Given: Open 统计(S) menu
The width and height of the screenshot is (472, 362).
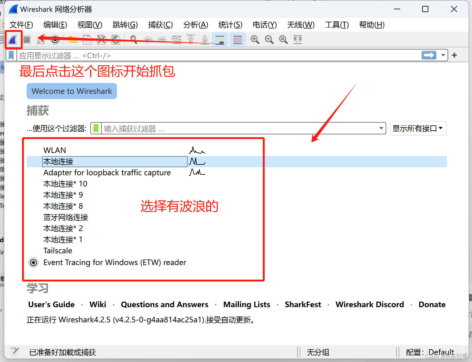Looking at the screenshot, I should 230,25.
